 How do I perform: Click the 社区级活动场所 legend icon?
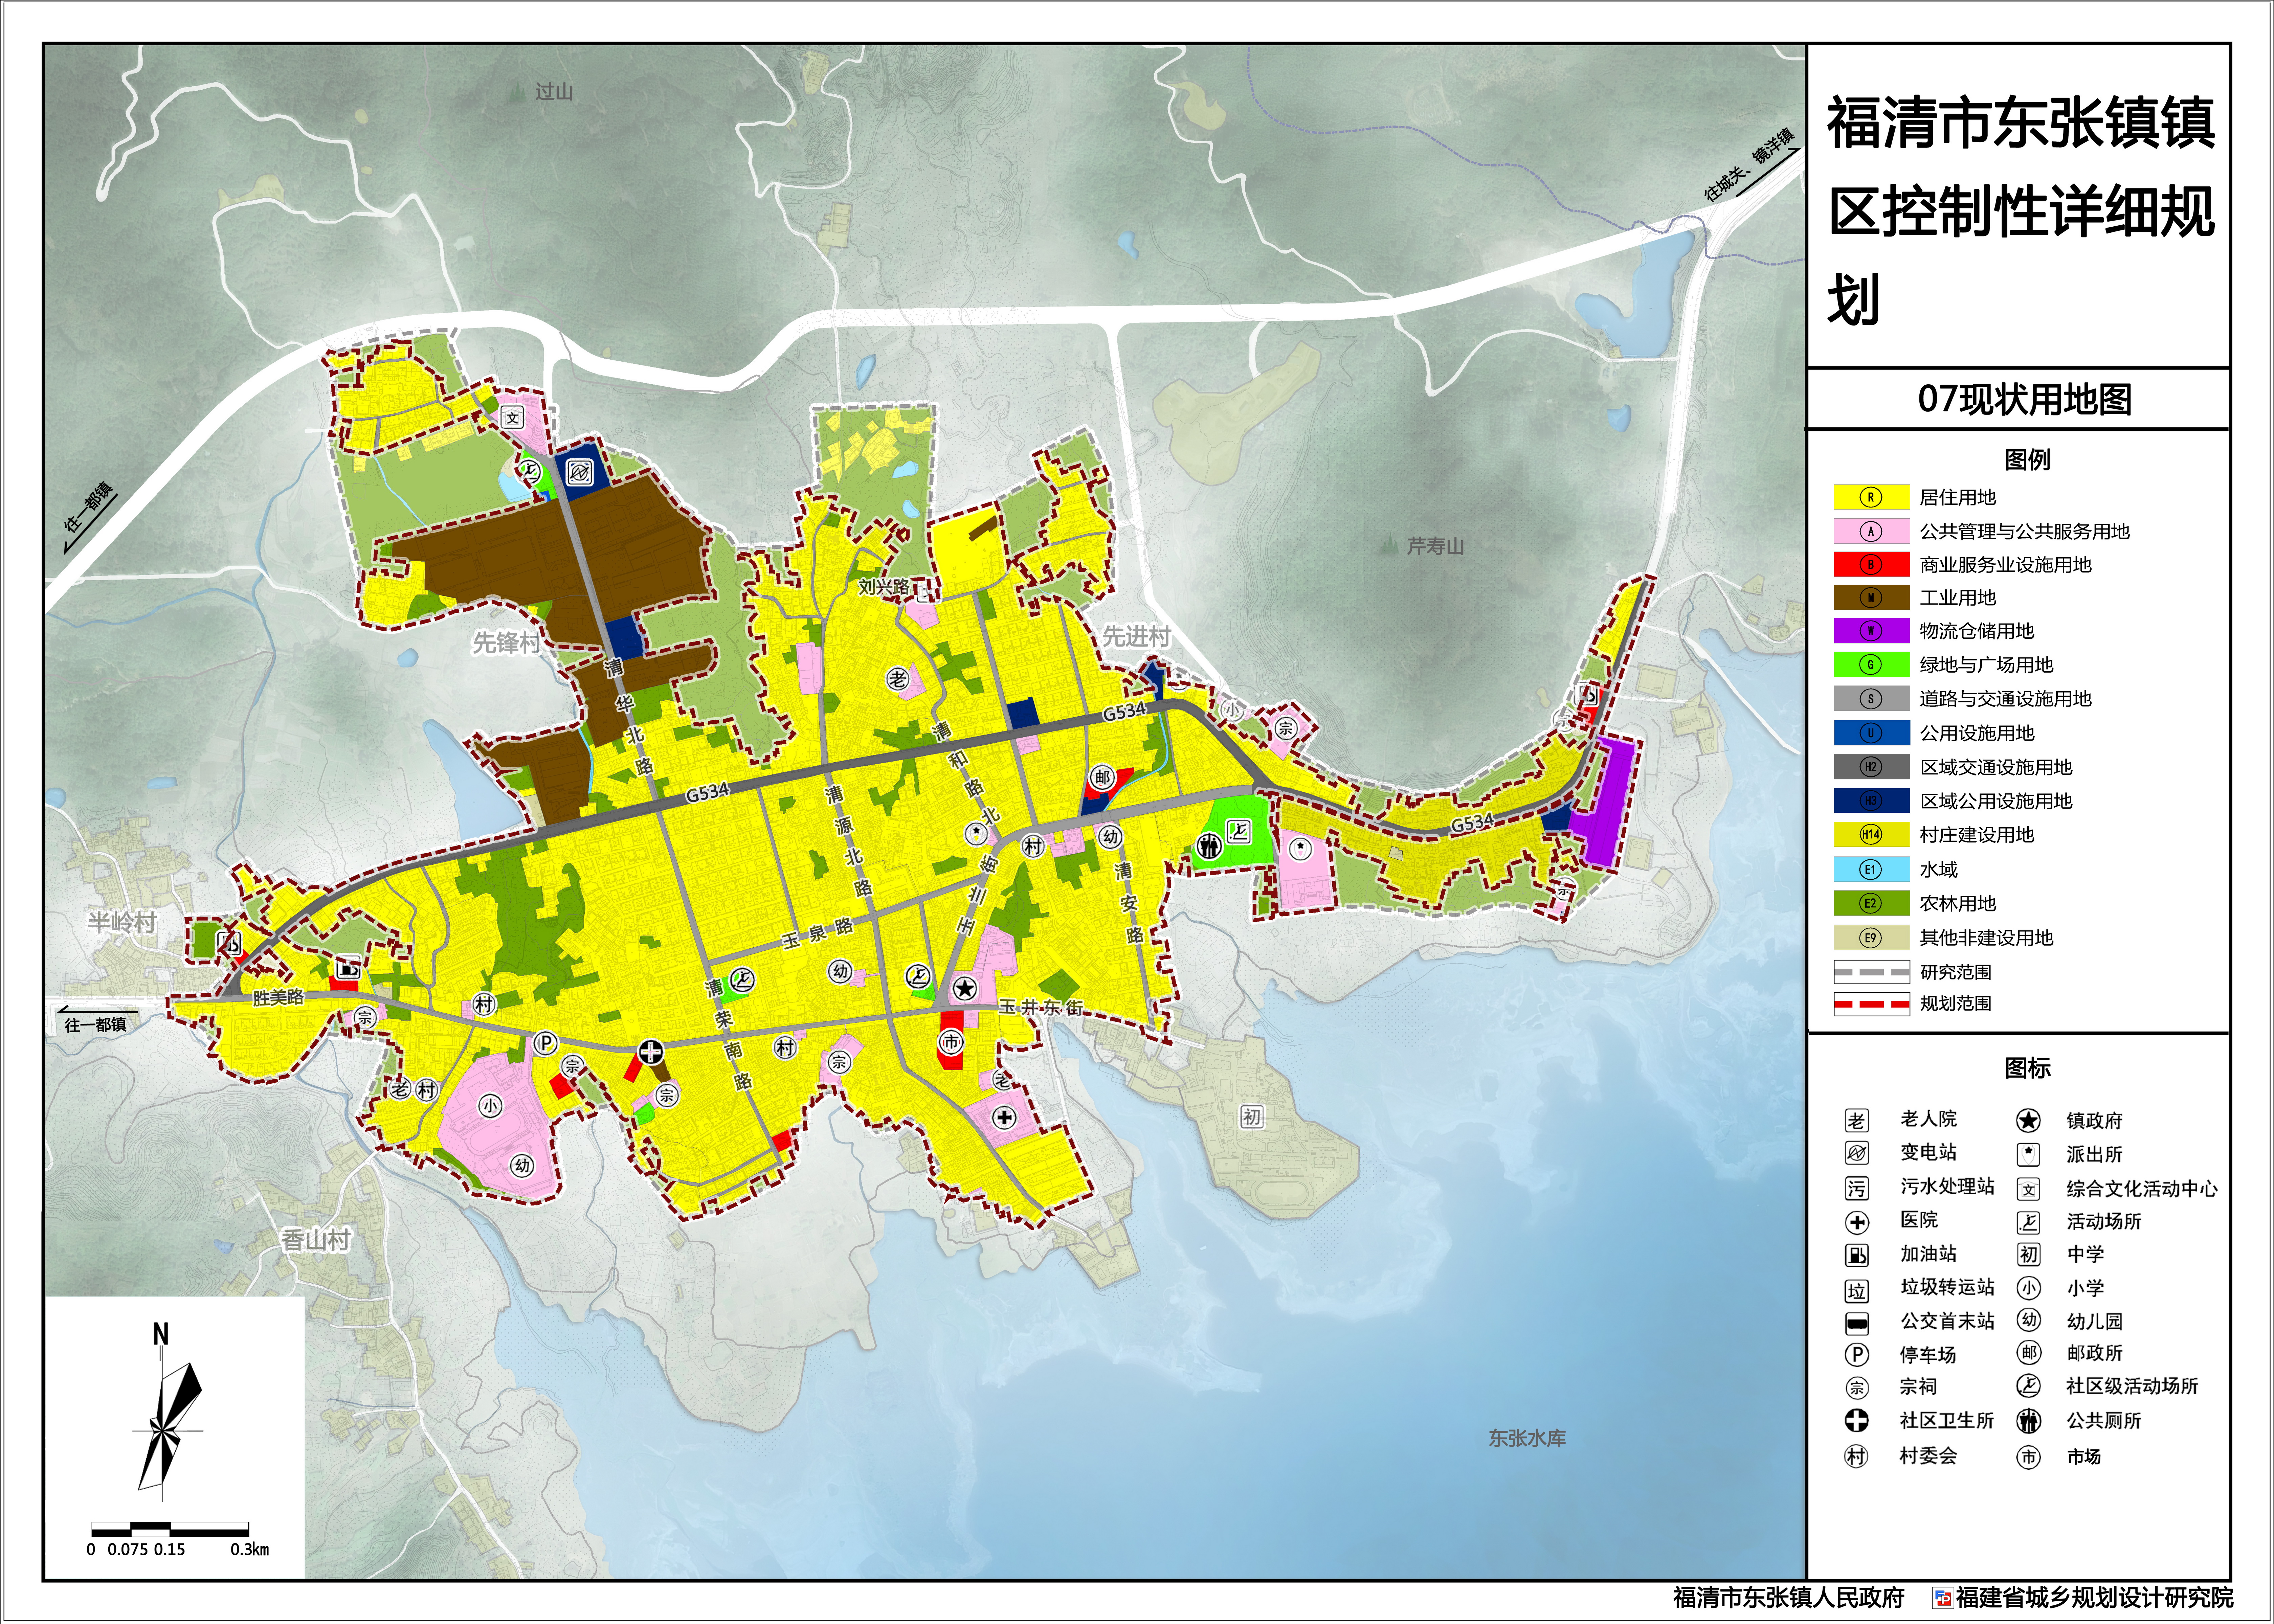click(x=2028, y=1386)
